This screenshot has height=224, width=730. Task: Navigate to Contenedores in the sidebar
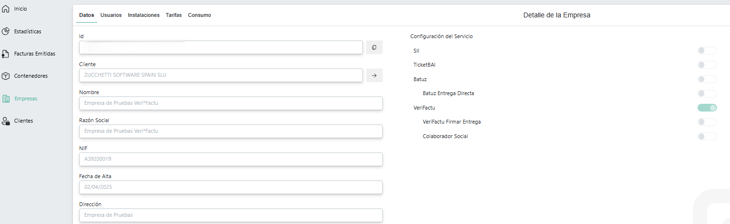tap(31, 76)
